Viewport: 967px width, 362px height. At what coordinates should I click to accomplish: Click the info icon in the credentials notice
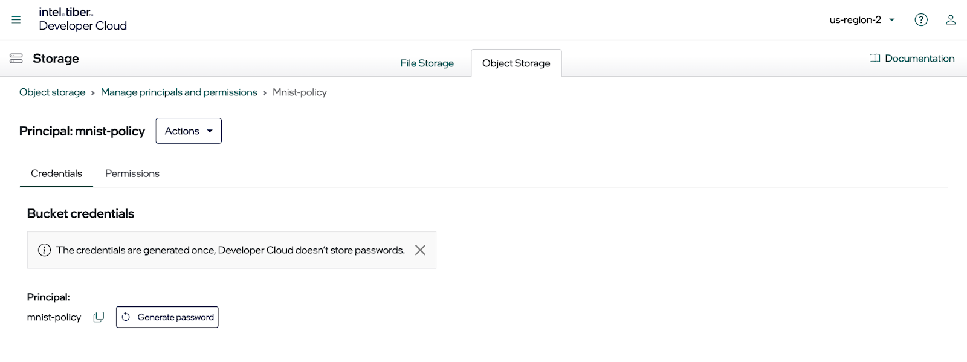tap(44, 250)
